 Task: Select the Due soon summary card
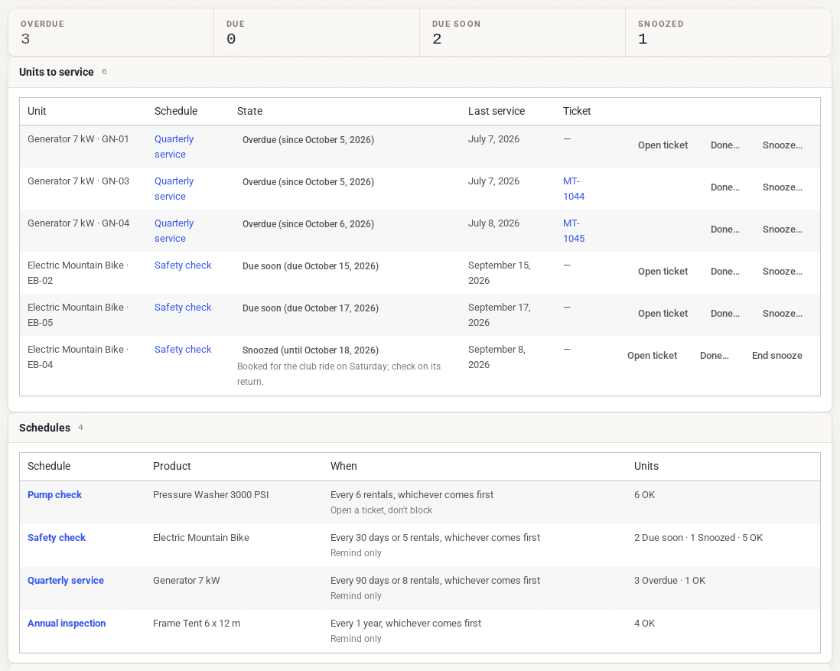coord(523,32)
